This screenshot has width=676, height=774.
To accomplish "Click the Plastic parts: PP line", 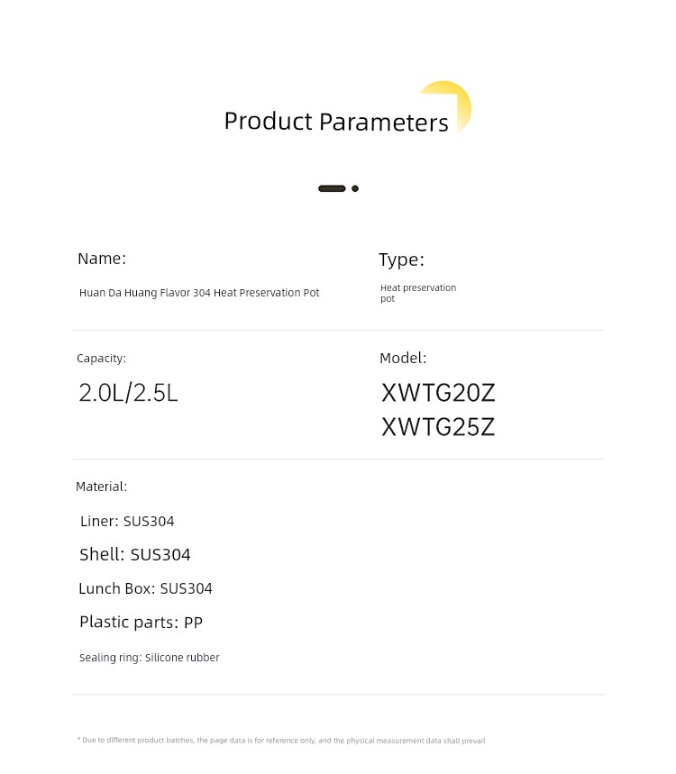I will (x=142, y=623).
